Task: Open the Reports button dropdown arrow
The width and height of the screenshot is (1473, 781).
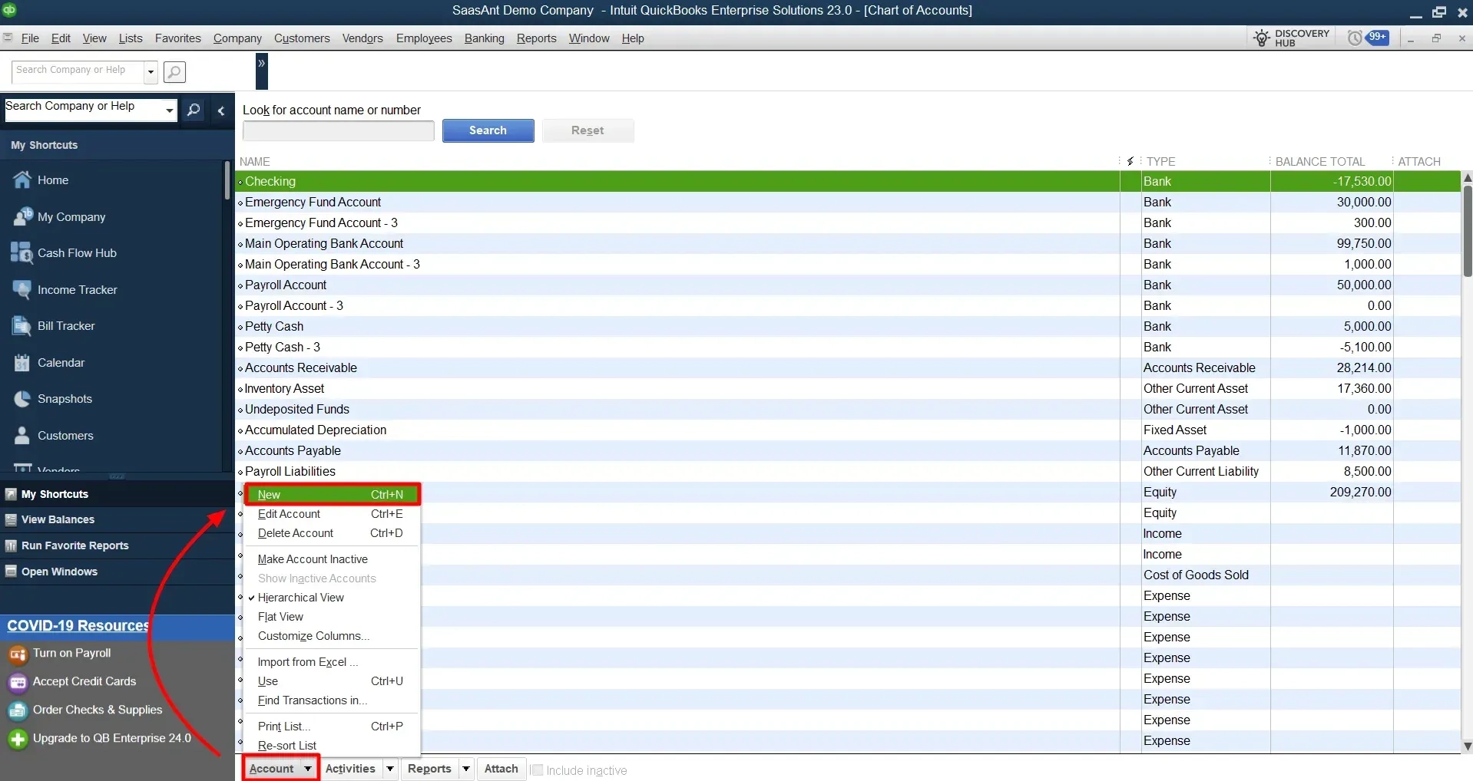Action: tap(465, 769)
